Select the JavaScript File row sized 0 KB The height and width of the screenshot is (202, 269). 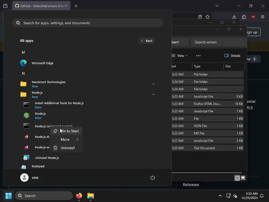click(x=208, y=96)
